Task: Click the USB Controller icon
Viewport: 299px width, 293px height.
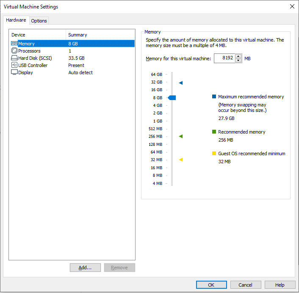Action: click(14, 65)
